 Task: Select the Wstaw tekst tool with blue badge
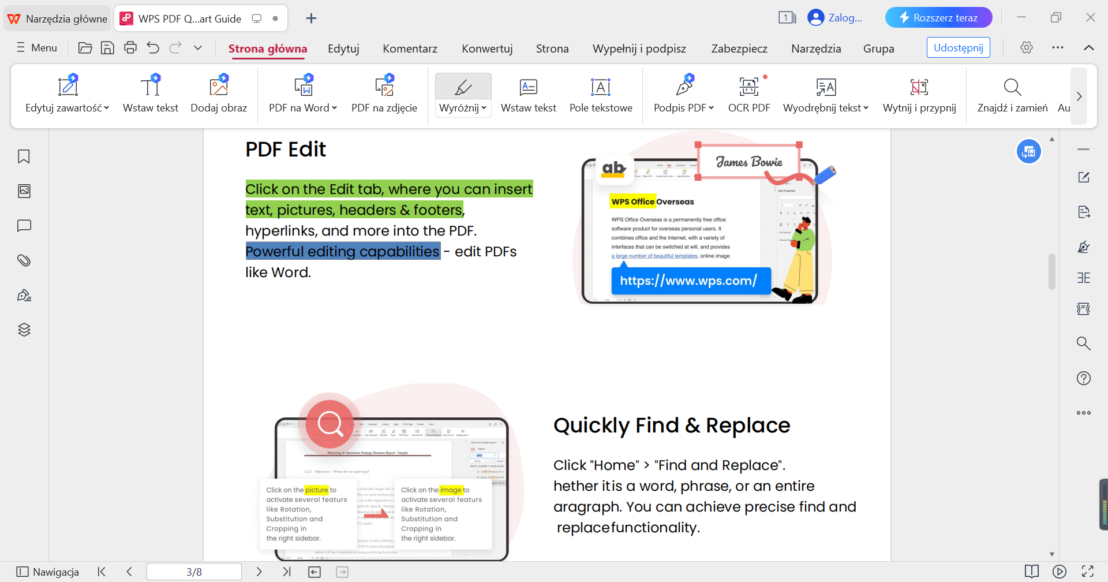[x=151, y=94]
